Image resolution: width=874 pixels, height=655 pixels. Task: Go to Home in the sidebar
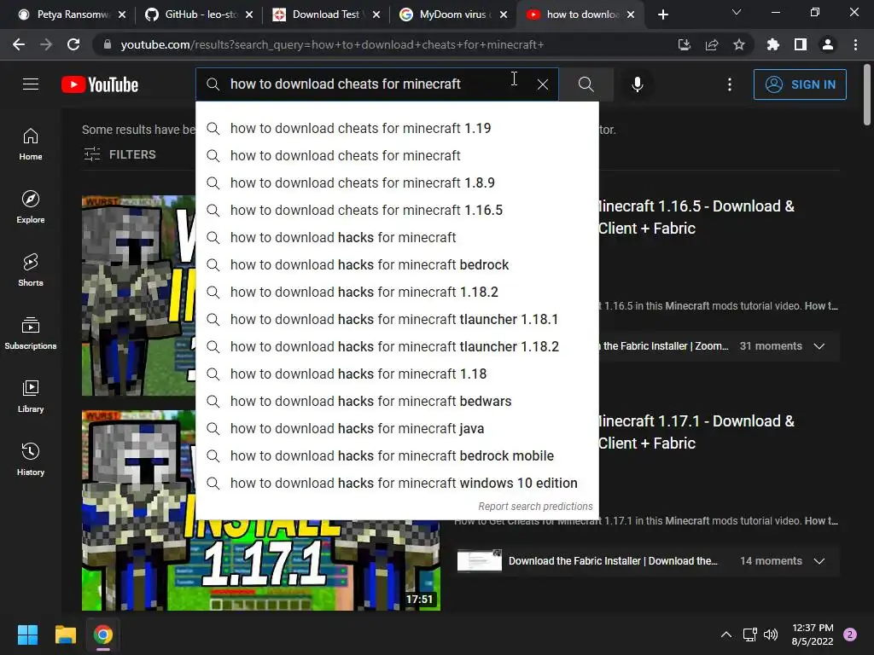tap(31, 144)
